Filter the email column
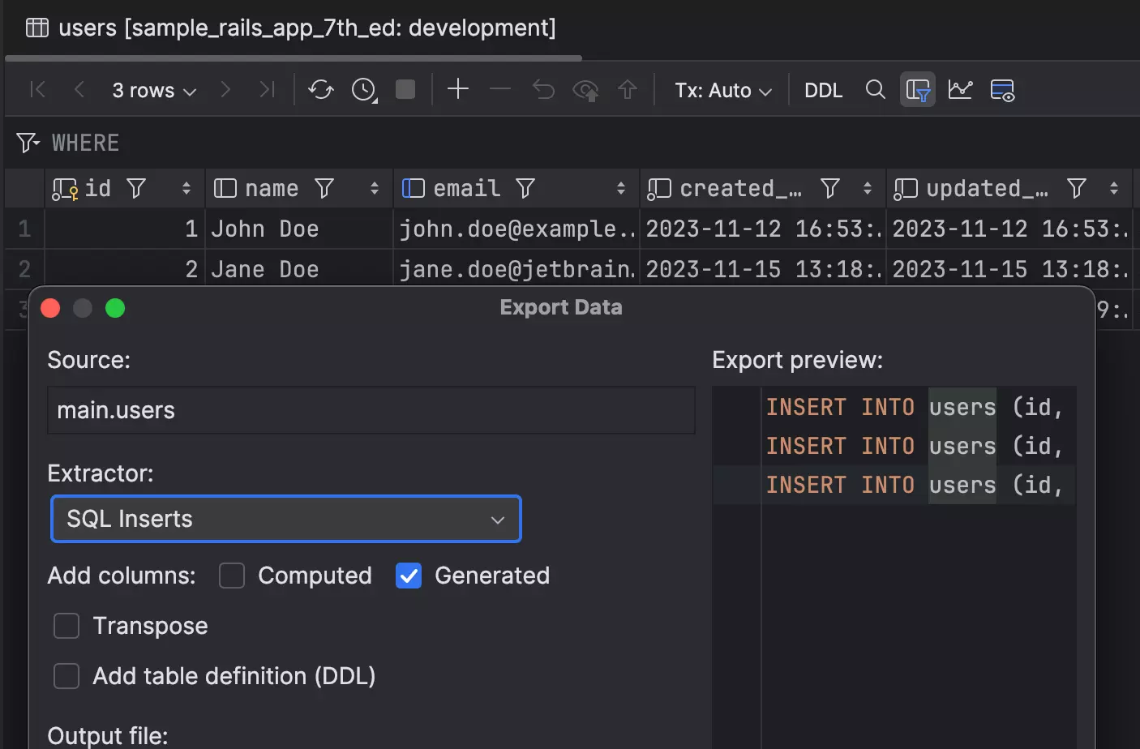Image resolution: width=1140 pixels, height=749 pixels. tap(525, 189)
